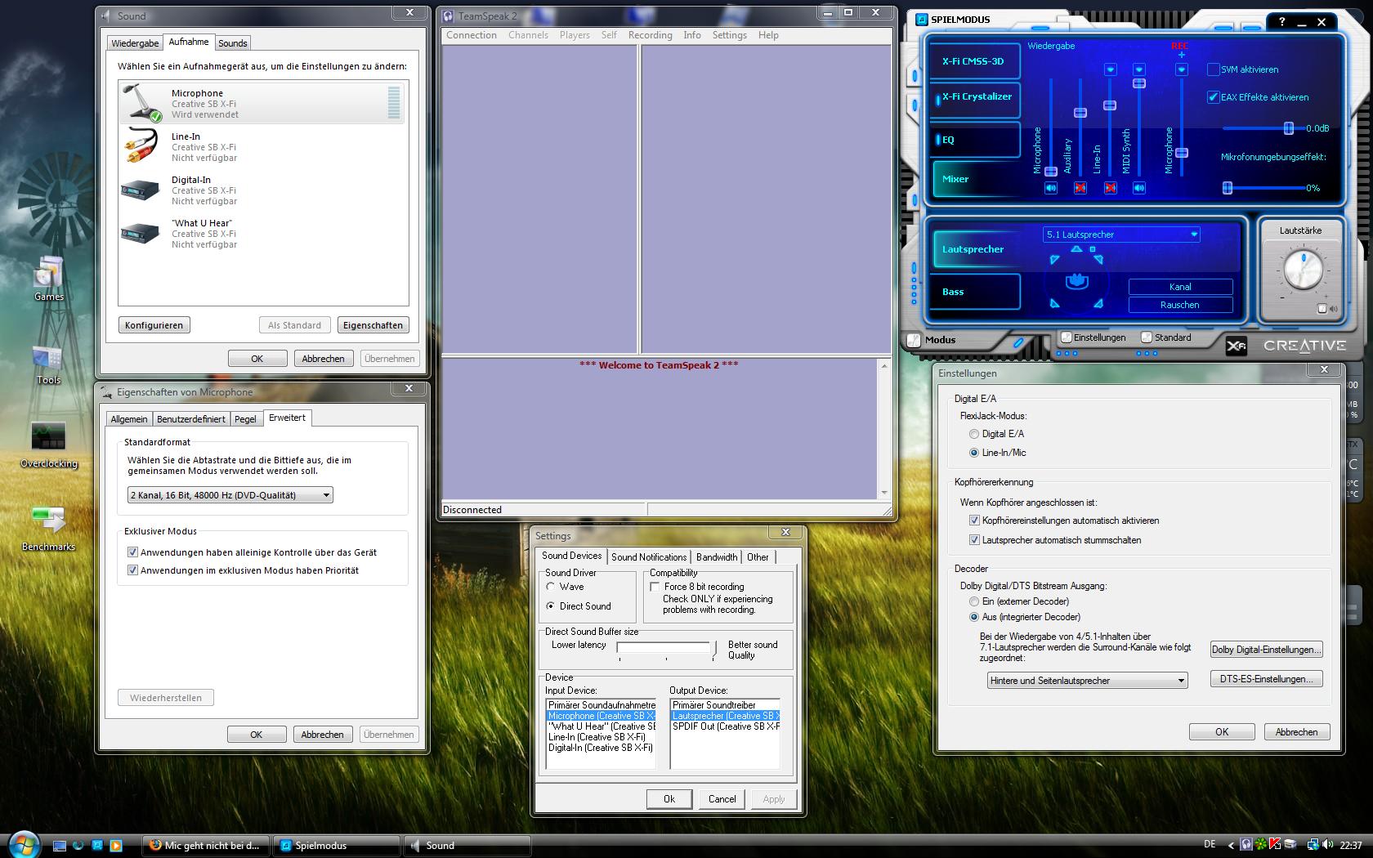1373x858 pixels.
Task: Open the Windows Start menu
Action: tap(24, 844)
